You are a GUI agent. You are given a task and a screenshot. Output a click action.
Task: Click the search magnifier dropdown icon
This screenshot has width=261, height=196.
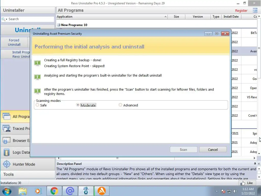4,19
